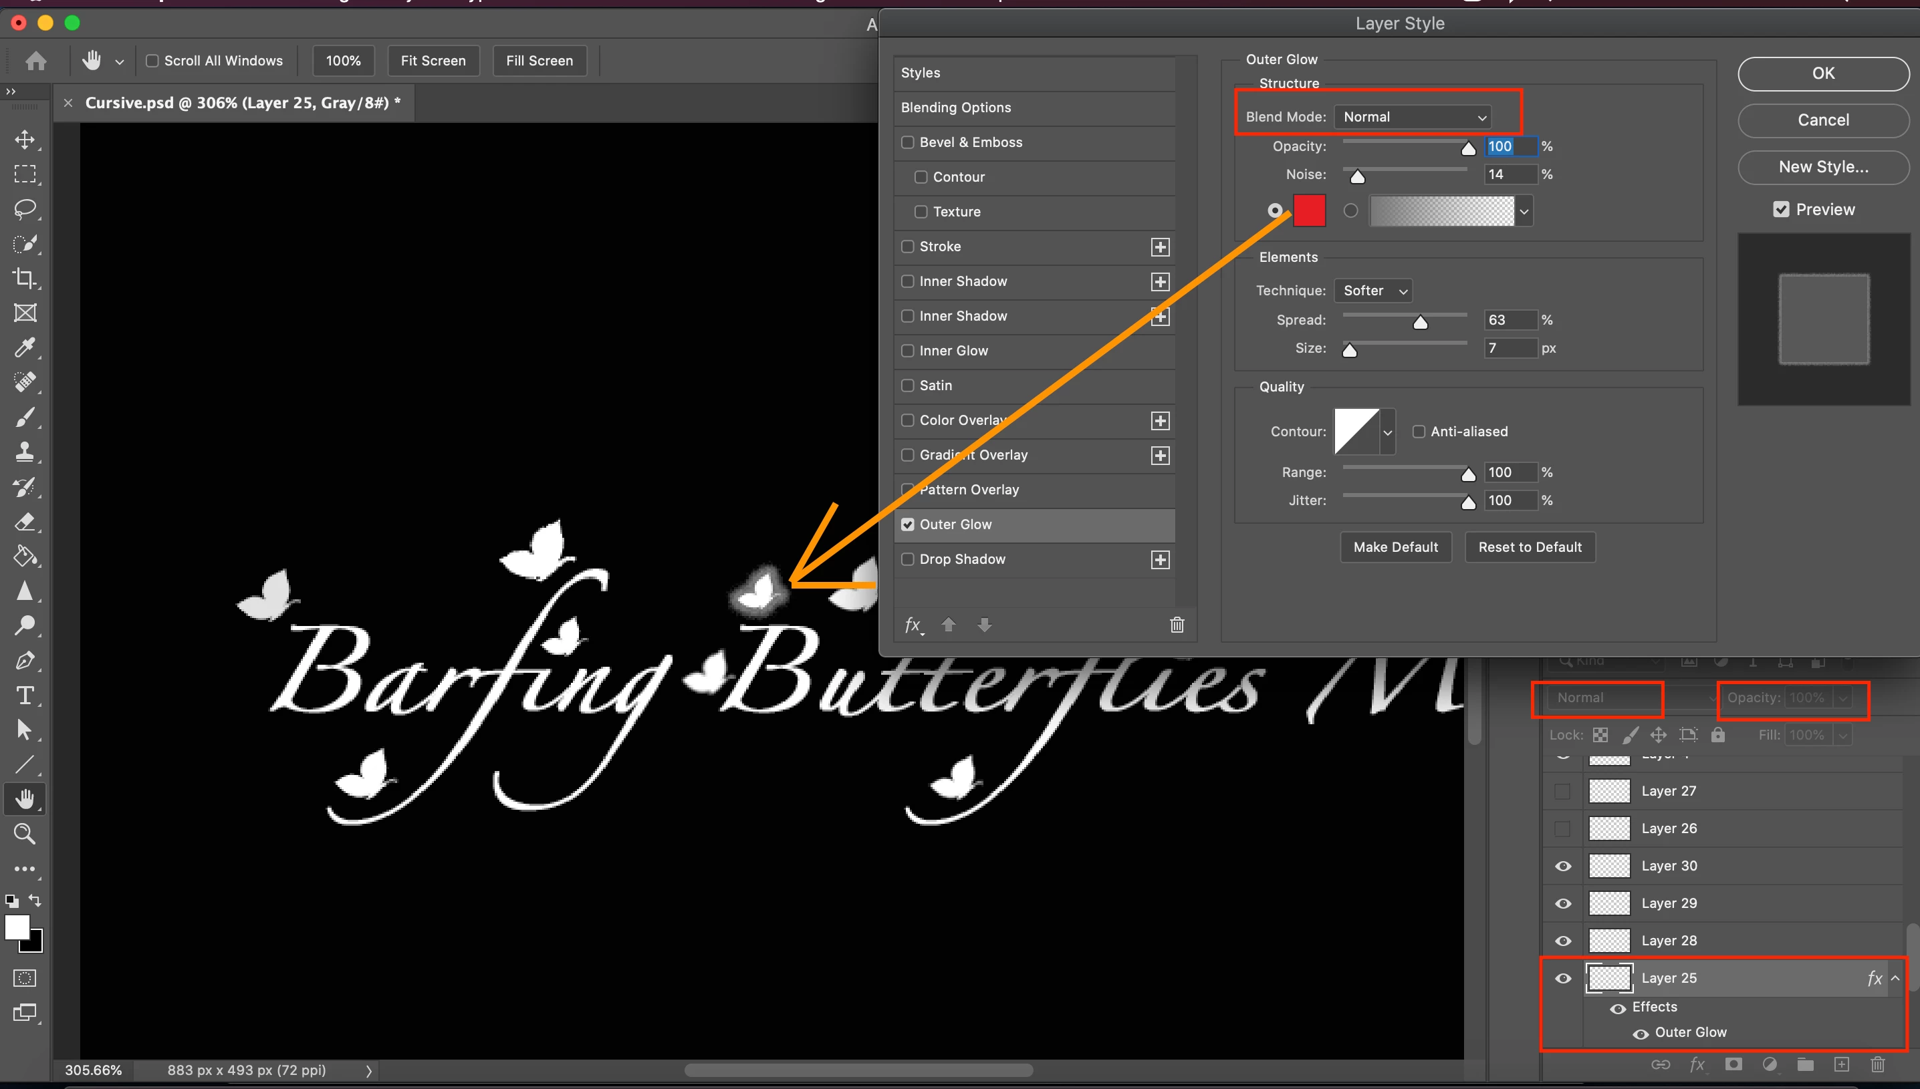
Task: Select the Crop tool
Action: 25,278
